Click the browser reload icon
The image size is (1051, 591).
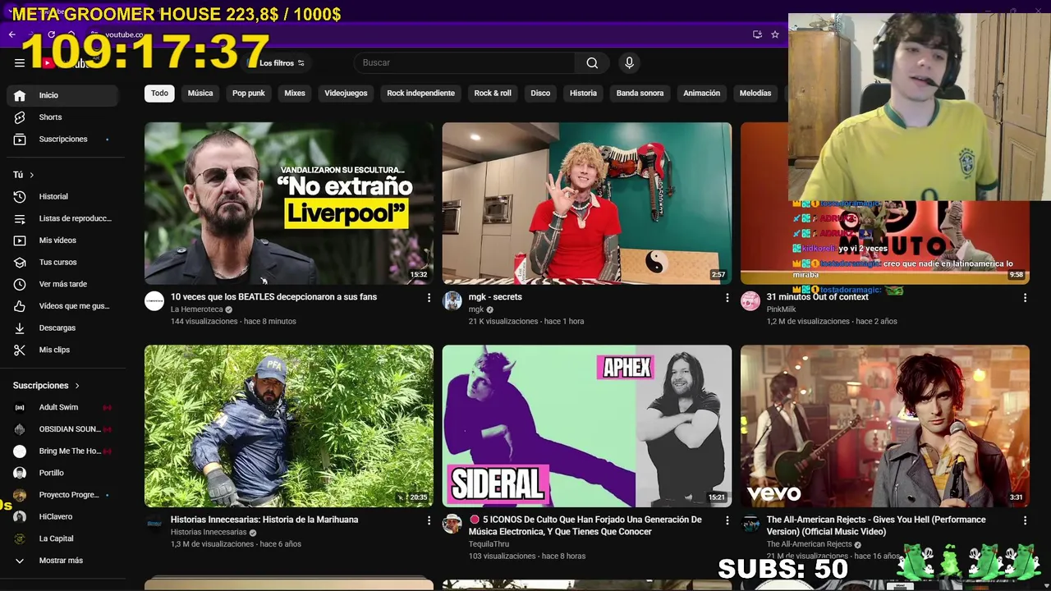pyautogui.click(x=51, y=34)
